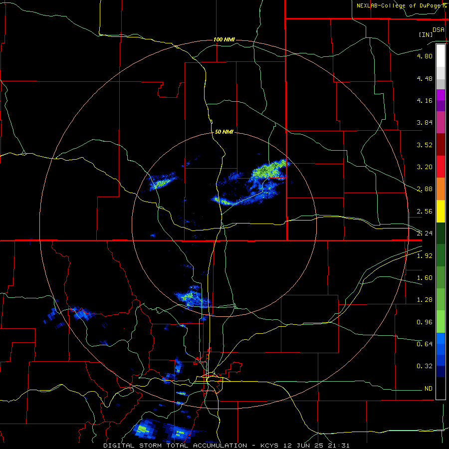Pick the dark purple swatch beside 4.16
Viewport: 449px width, 449px height.
[441, 106]
